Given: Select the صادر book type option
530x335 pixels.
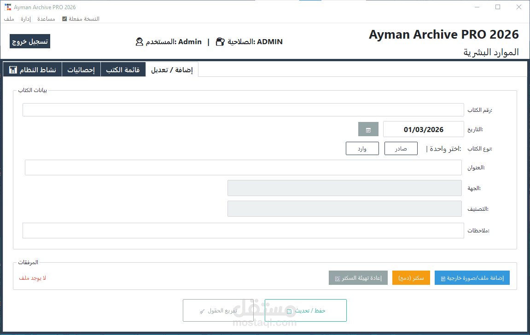Looking at the screenshot, I should [x=401, y=149].
